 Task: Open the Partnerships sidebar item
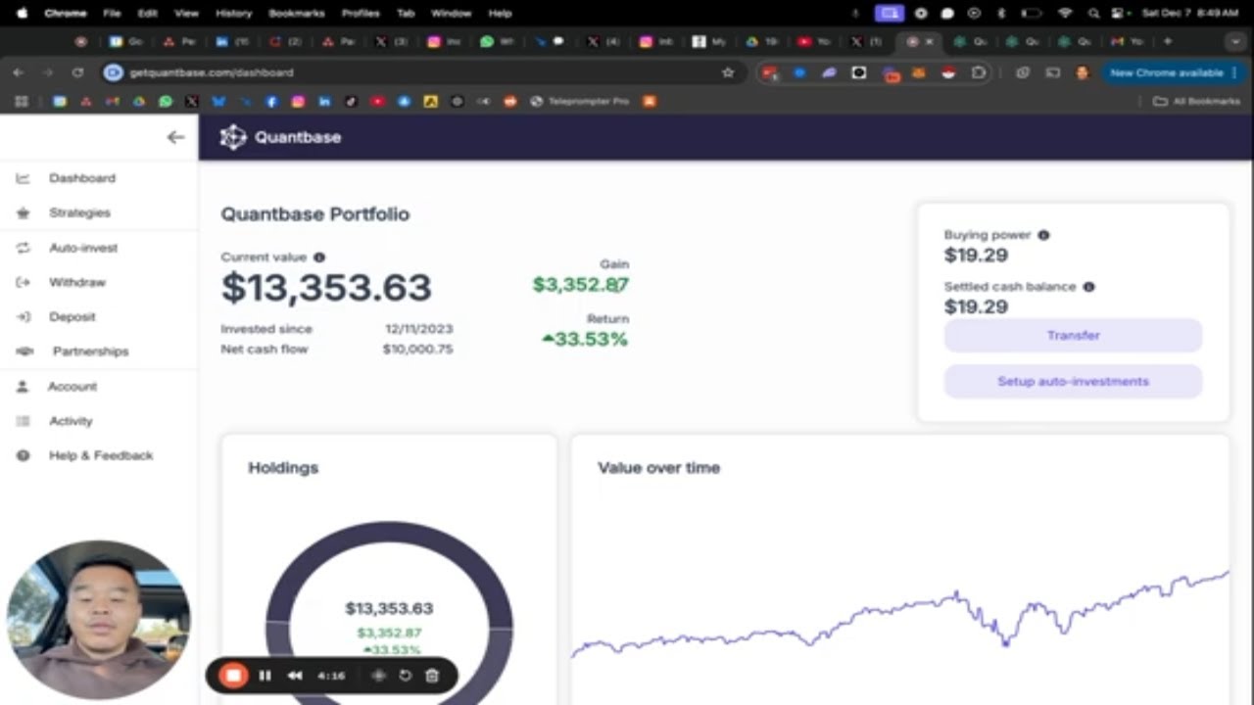[x=90, y=351]
